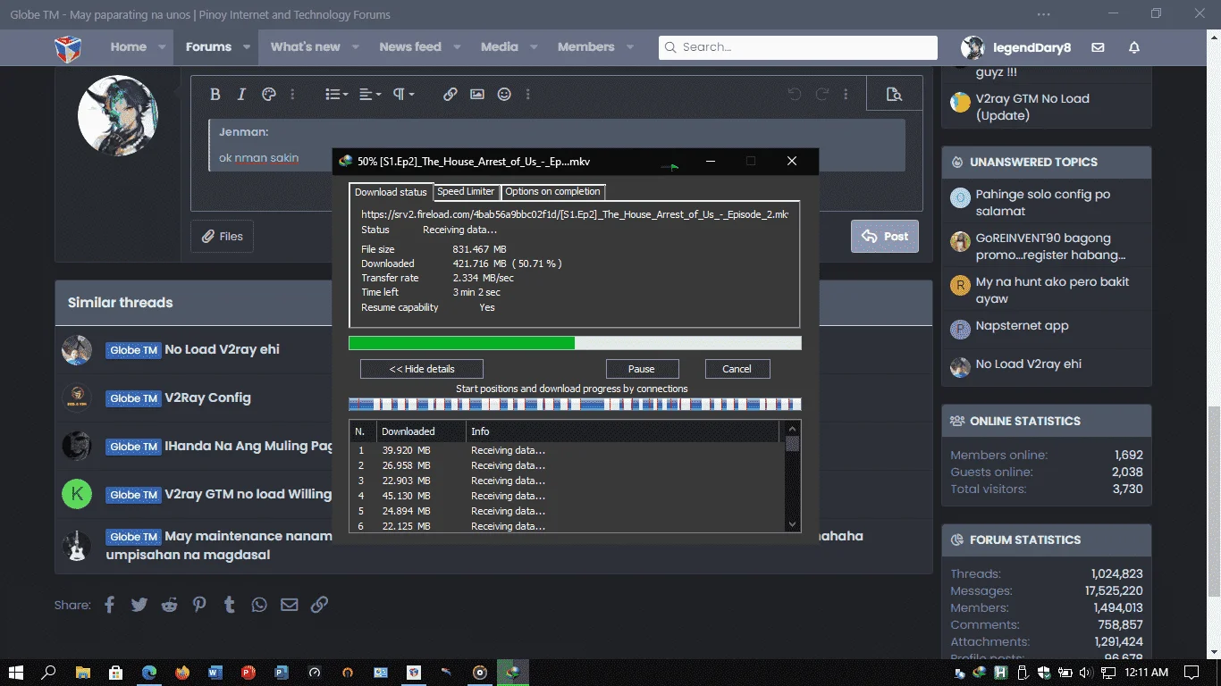1221x686 pixels.
Task: Insert a link with the chain icon
Action: click(451, 94)
